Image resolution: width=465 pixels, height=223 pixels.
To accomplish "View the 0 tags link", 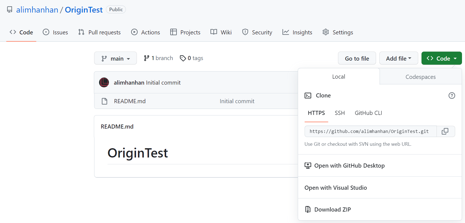I will (x=192, y=58).
